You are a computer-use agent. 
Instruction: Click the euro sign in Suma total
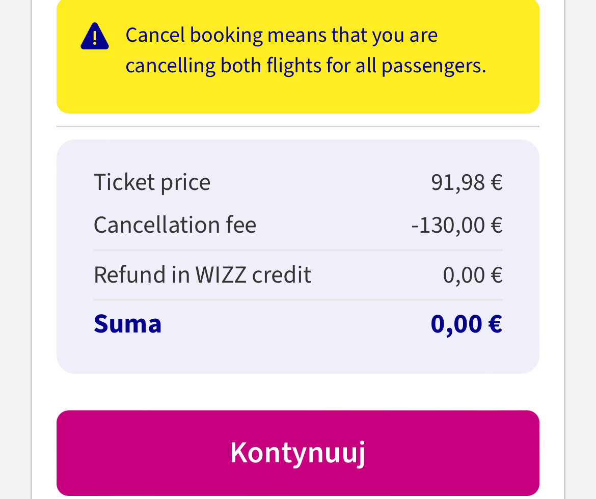(x=495, y=324)
